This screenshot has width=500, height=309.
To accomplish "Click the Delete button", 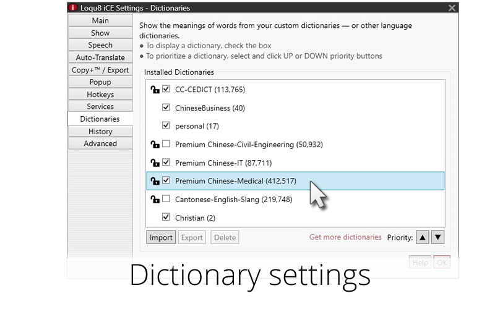I will [x=225, y=237].
